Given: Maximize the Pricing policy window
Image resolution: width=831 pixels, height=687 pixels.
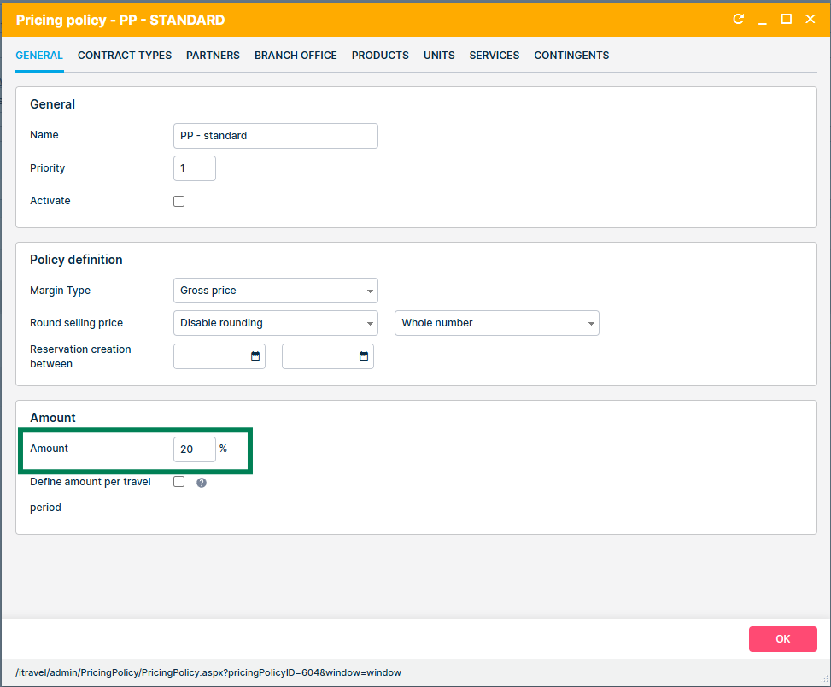Looking at the screenshot, I should pos(787,19).
